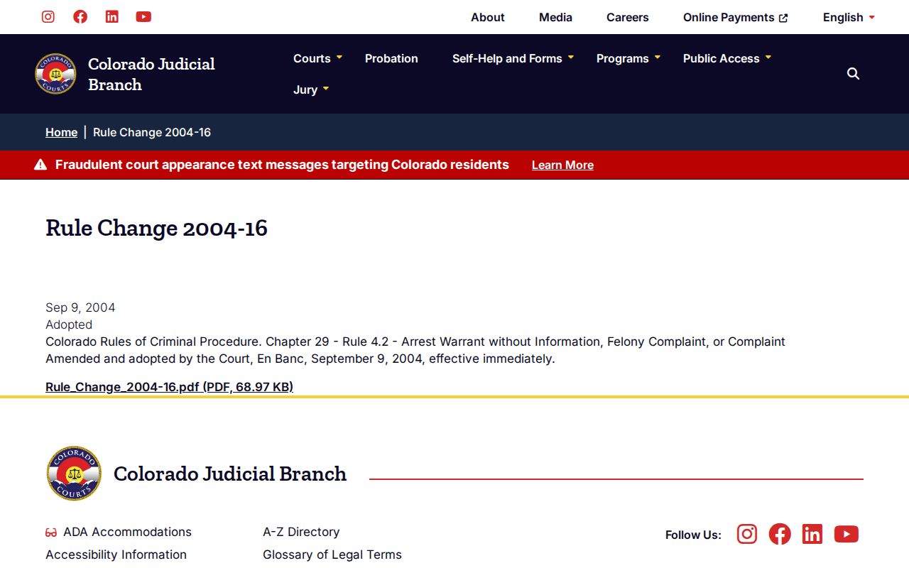Open footer Instagram icon beside Follow Us
This screenshot has height=568, width=909.
(x=747, y=534)
